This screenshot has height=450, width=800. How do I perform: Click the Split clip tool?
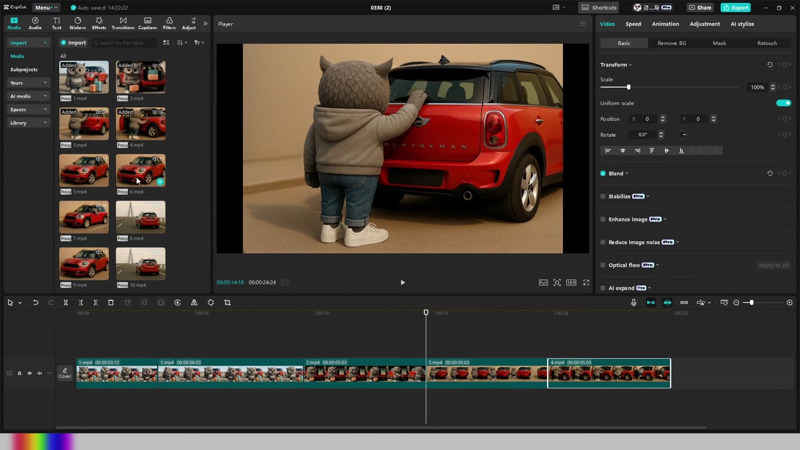coord(66,302)
